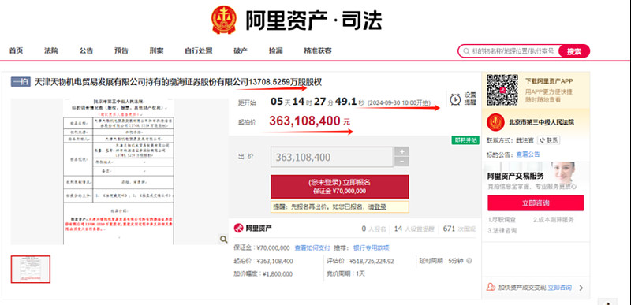631x305 pixels.
Task: Click the alarm clock 设置提醒 icon
Action: point(455,99)
